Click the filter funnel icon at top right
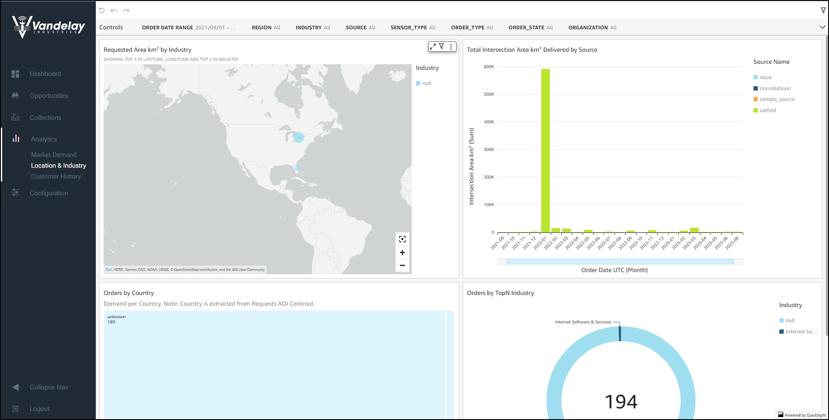Image resolution: width=829 pixels, height=420 pixels. point(823,10)
